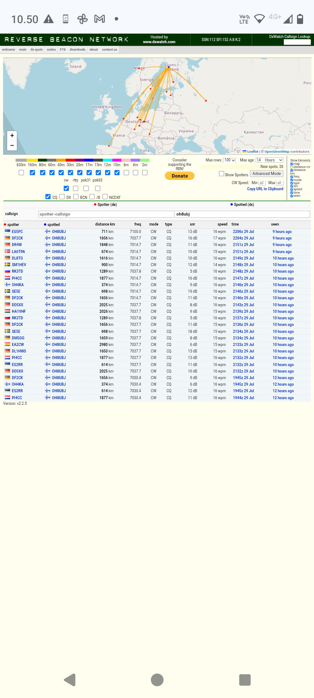Click the 160m yellow band color swatch
Image resolution: width=314 pixels, height=698 pixels.
pyautogui.click(x=32, y=160)
